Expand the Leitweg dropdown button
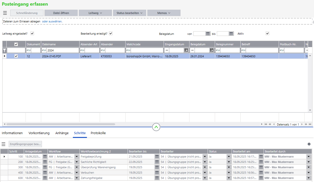Screen dimensions: 314x182 pyautogui.click(x=95, y=13)
